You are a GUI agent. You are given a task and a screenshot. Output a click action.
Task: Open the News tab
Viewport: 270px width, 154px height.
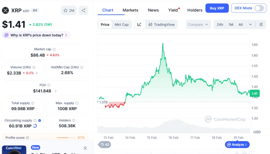tap(153, 10)
